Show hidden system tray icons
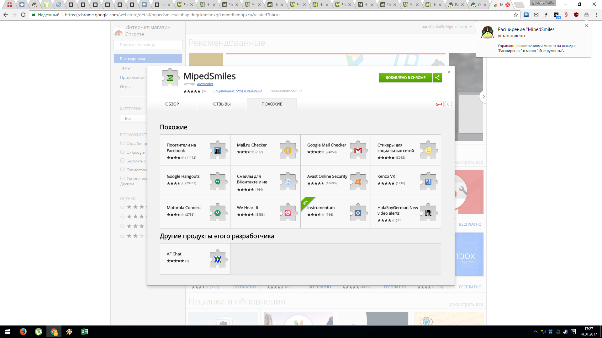602x338 pixels. pos(536,332)
